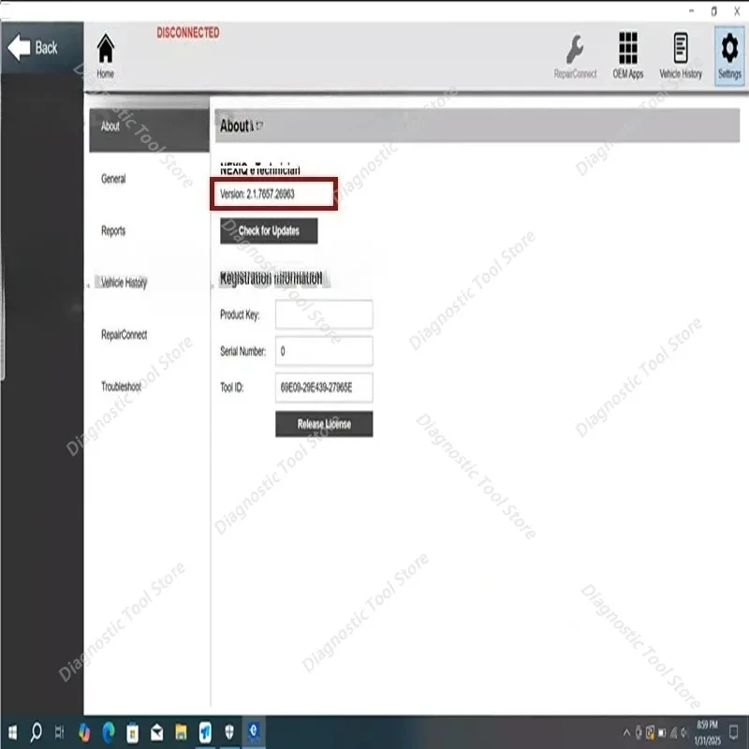Open the clock and date flyout
This screenshot has width=749, height=749.
(x=707, y=732)
